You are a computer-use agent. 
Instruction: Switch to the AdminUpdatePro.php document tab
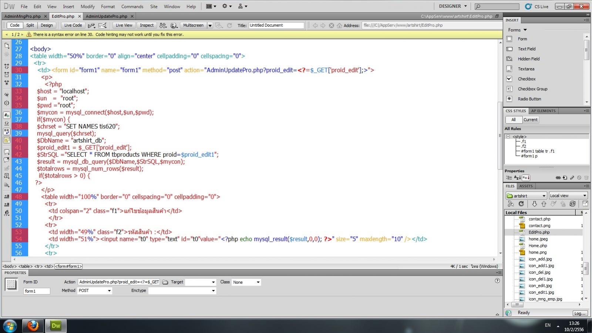point(107,16)
